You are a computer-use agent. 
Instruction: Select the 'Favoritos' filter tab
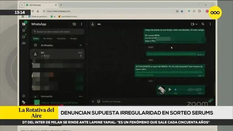61,38
